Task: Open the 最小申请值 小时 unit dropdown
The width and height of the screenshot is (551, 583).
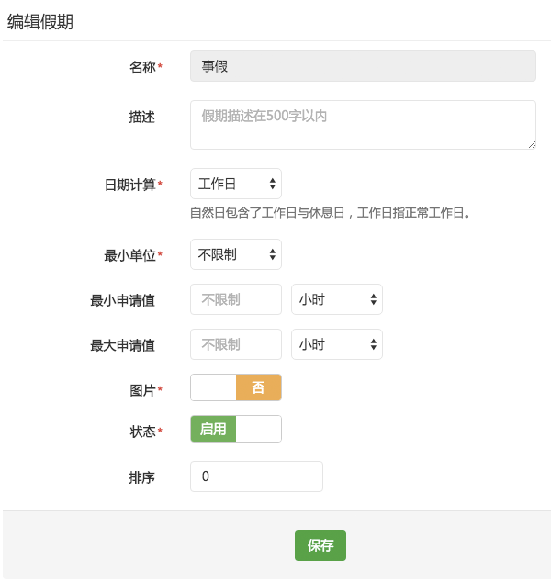Action: coord(337,299)
